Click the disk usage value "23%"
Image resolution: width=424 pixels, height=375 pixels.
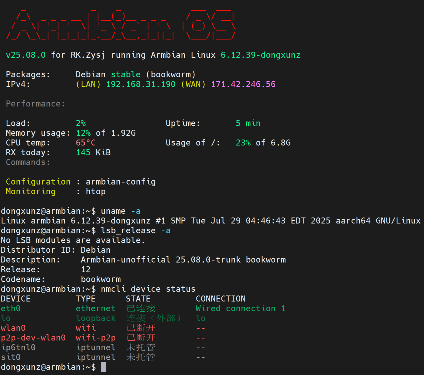point(243,143)
